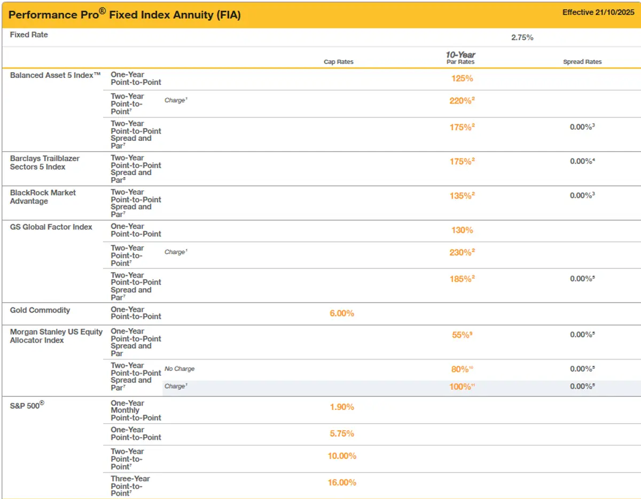Screen dimensions: 641x499
Task: Select the 230% rate with Charge option
Action: pyautogui.click(x=459, y=252)
